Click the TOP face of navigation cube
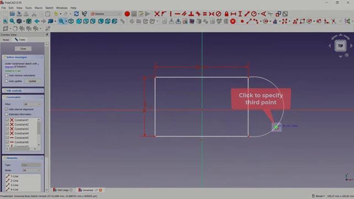This screenshot has width=354, height=199. pos(340,46)
